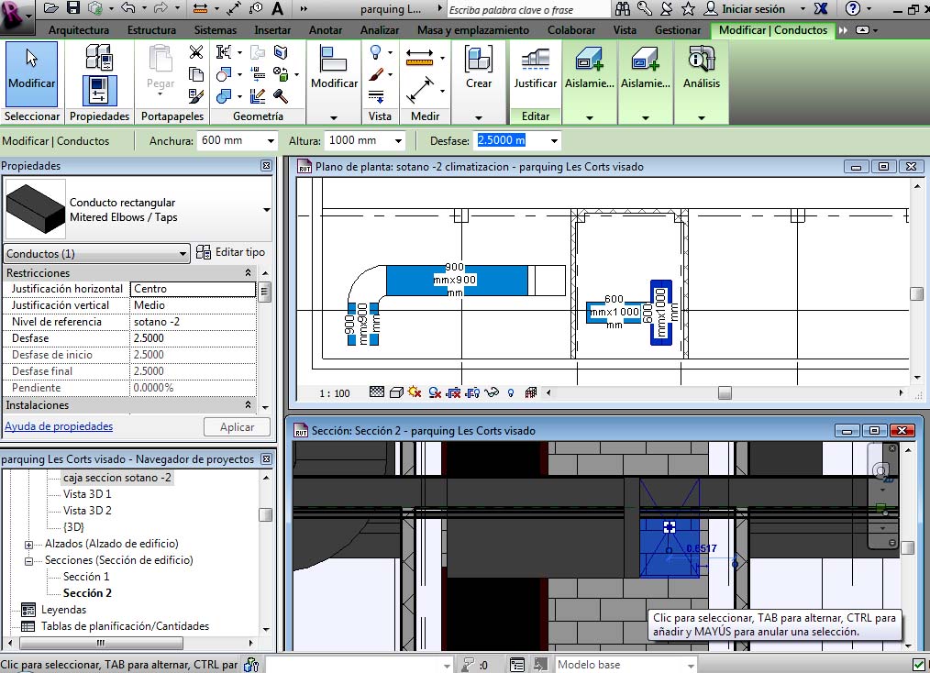Expand the Alzados tree node
Viewport: 930px width, 673px height.
[28, 544]
